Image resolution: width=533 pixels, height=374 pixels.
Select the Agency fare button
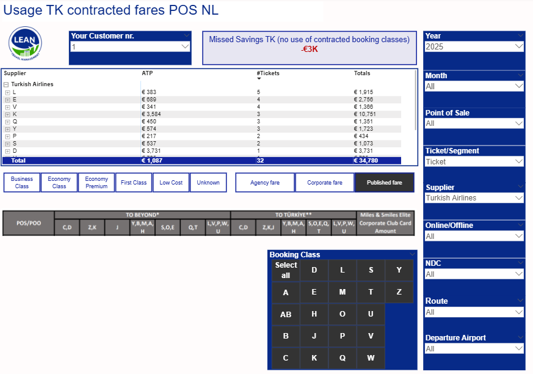click(x=265, y=182)
